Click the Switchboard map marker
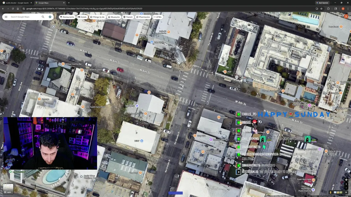 coord(211,140)
